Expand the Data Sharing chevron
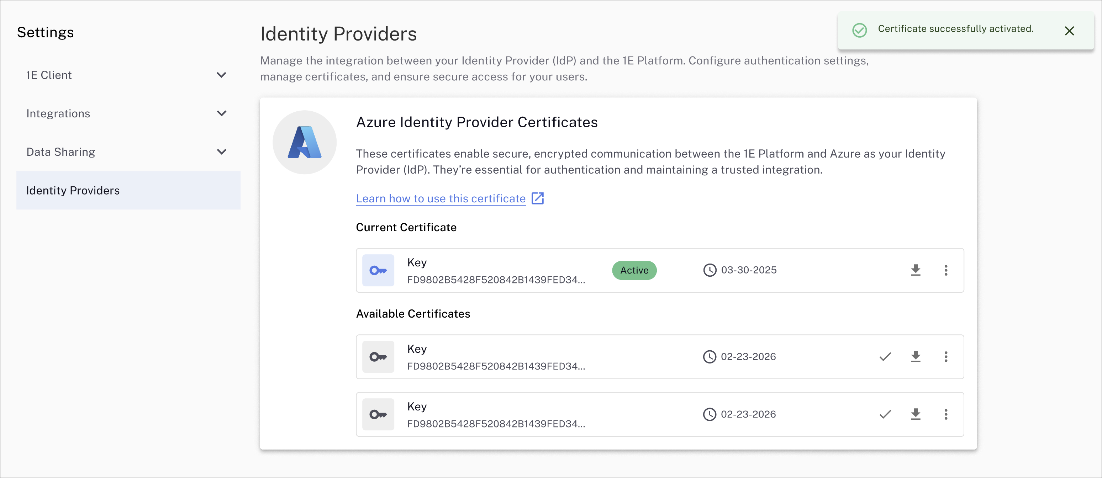 click(x=221, y=152)
